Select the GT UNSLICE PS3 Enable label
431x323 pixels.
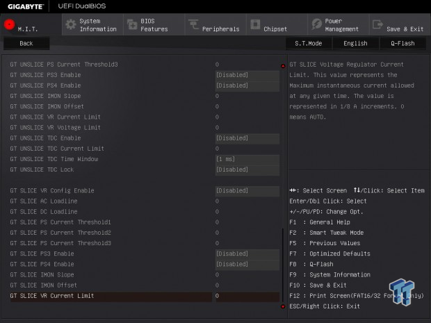coord(45,75)
